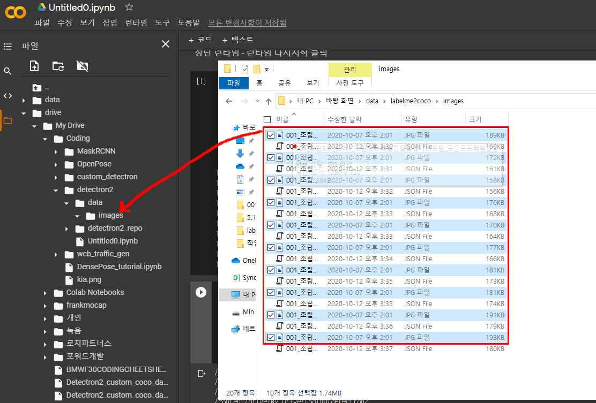Click the unmount Drive icon

tap(82, 66)
